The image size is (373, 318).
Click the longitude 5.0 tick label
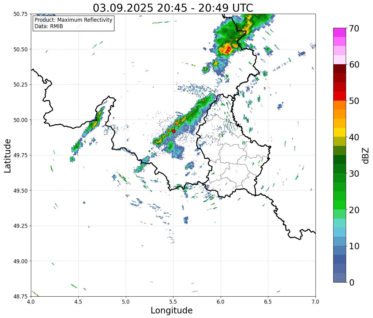click(126, 302)
